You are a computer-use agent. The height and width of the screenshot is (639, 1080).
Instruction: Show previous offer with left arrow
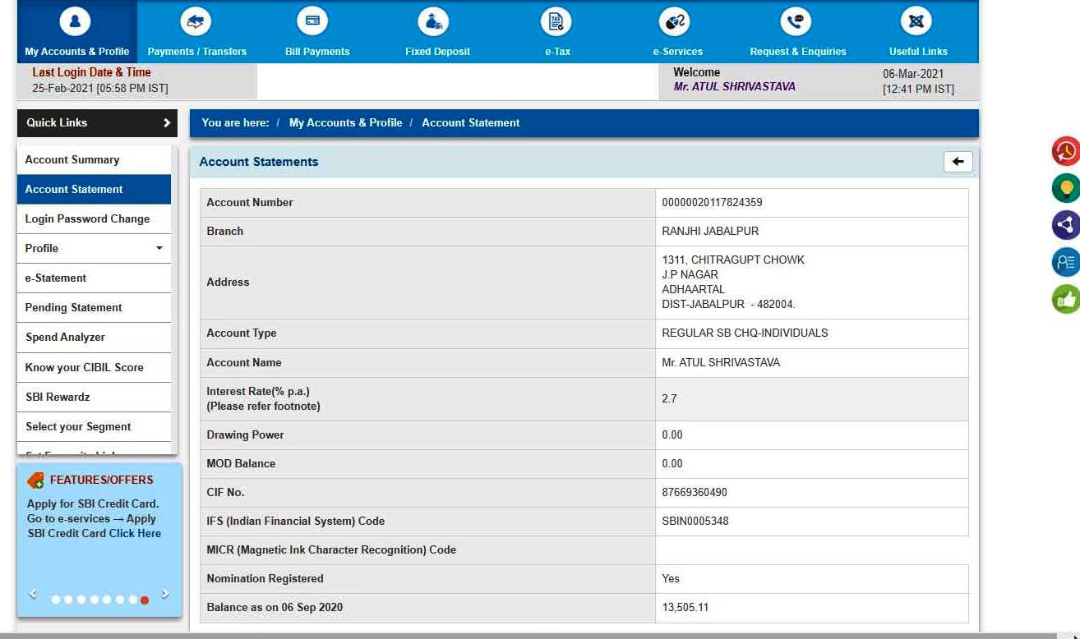point(32,593)
